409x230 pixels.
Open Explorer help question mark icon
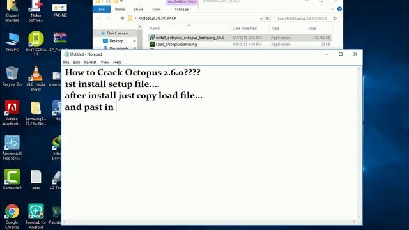(339, 9)
